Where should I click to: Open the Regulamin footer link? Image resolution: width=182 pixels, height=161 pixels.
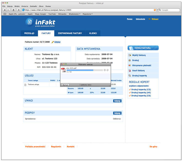(56, 147)
